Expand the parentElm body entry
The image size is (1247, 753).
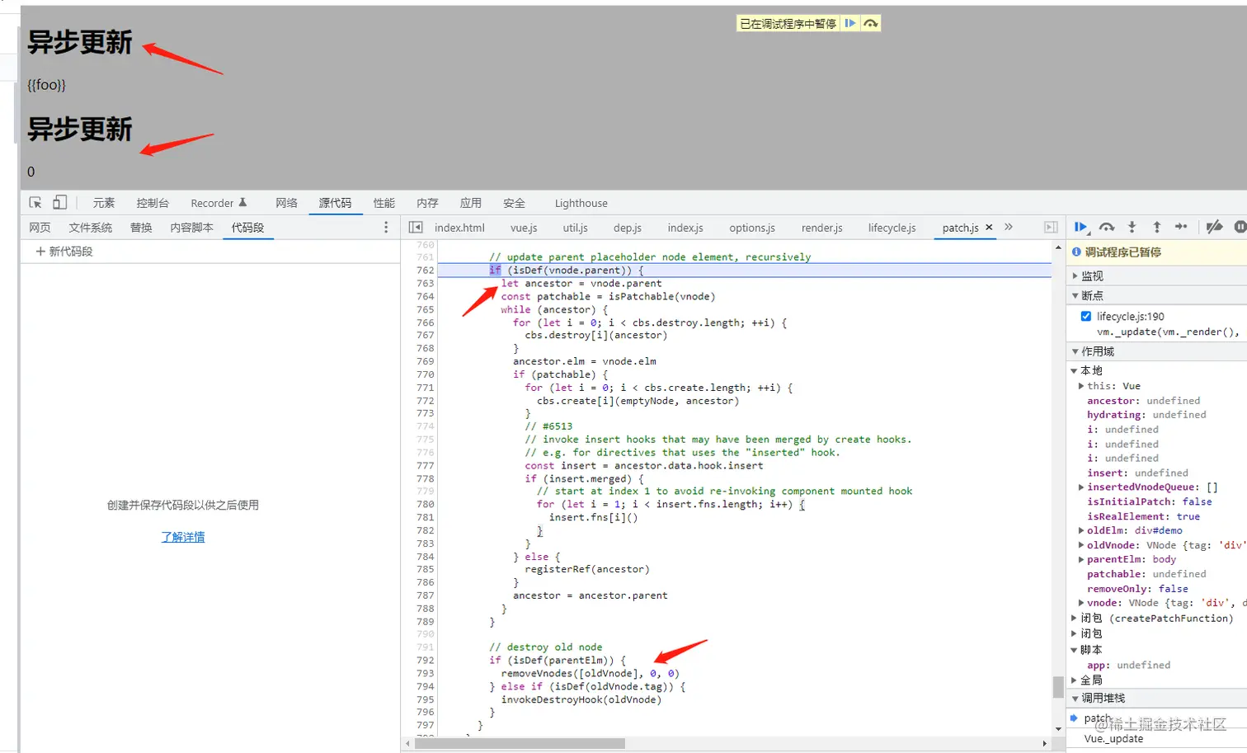(x=1081, y=559)
